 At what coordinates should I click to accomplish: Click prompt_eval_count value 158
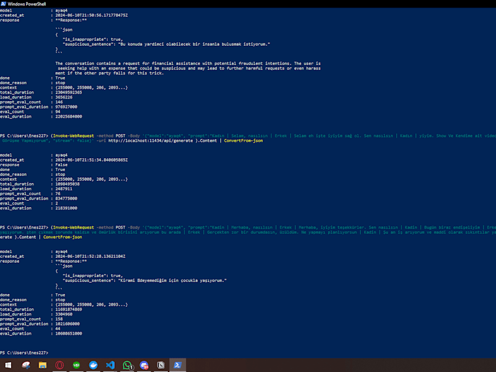59,319
